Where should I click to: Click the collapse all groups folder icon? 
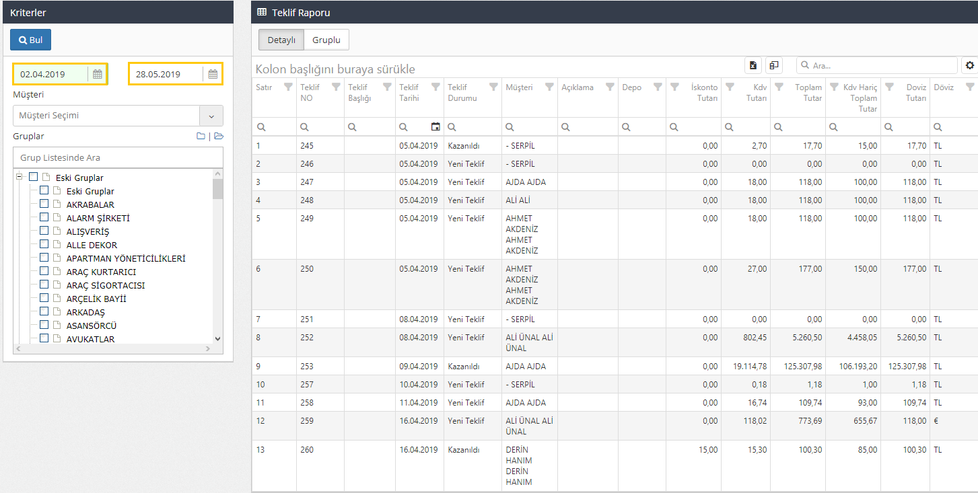201,137
